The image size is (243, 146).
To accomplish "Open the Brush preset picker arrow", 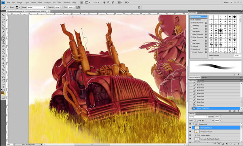I will click(19, 7).
